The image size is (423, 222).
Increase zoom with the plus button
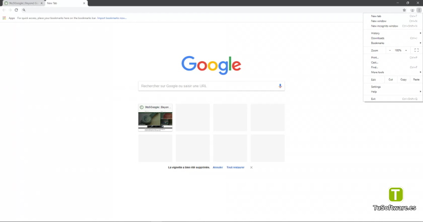[406, 50]
